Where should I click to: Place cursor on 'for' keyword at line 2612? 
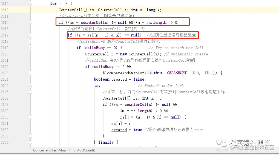[53, 4]
